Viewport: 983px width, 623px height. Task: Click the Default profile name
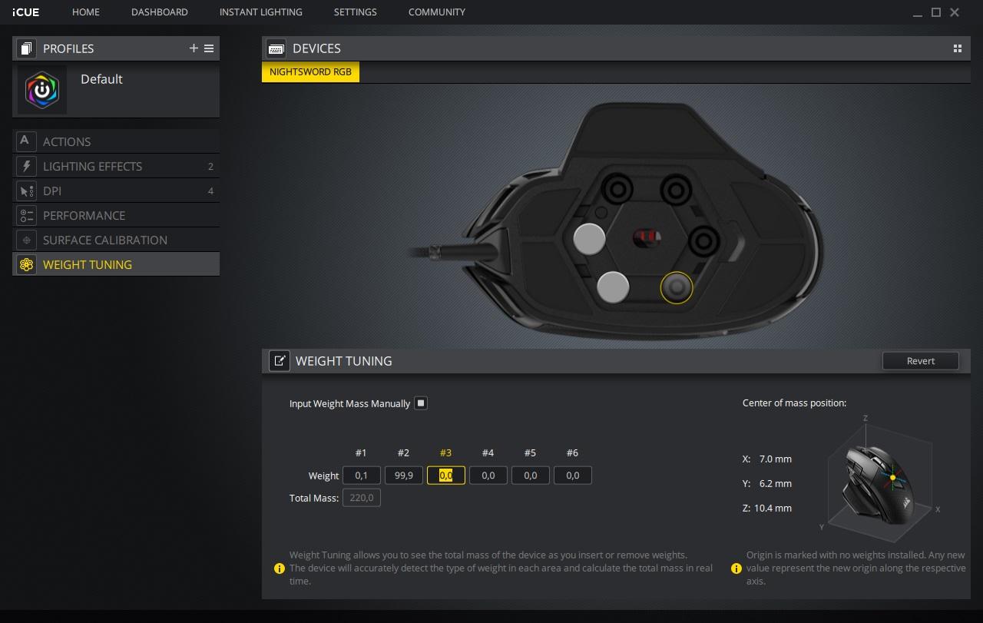pos(101,79)
